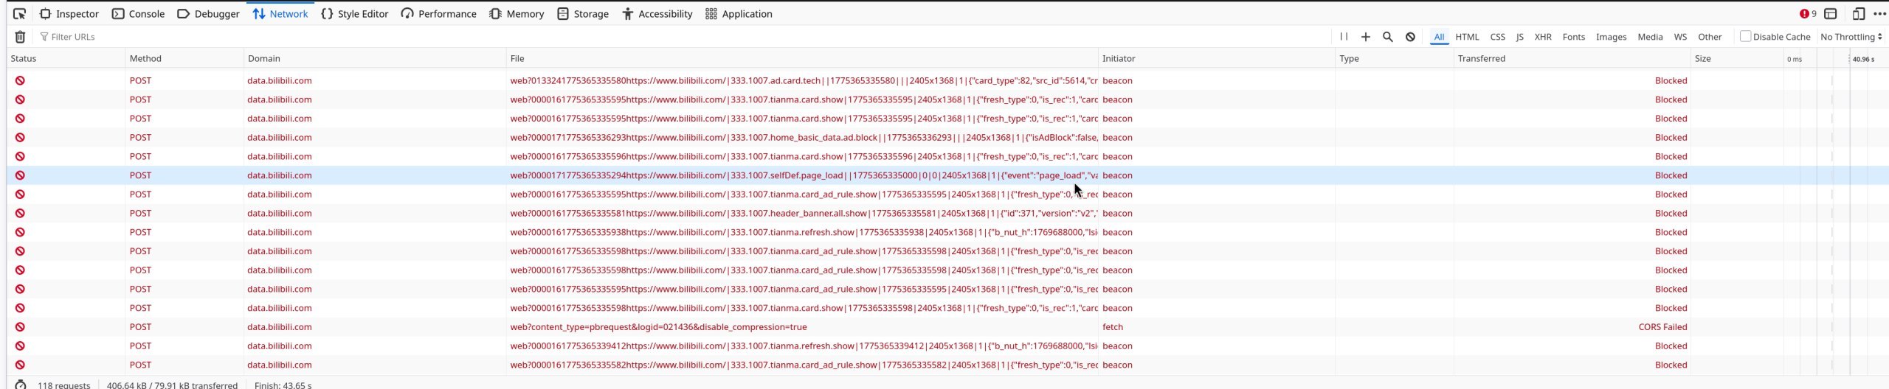Sort by the Transferred column header
Image resolution: width=1889 pixels, height=389 pixels.
point(1481,58)
